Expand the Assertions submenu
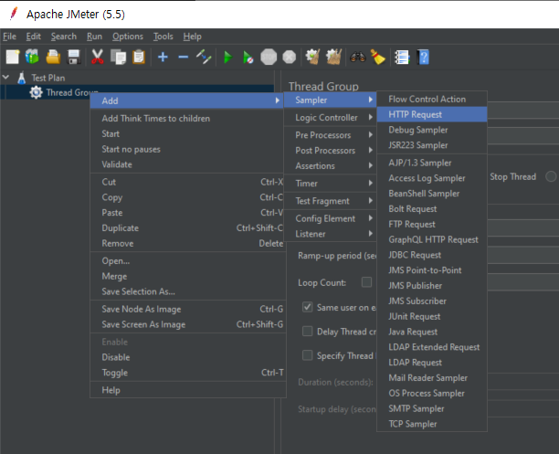The width and height of the screenshot is (559, 454). [x=330, y=165]
